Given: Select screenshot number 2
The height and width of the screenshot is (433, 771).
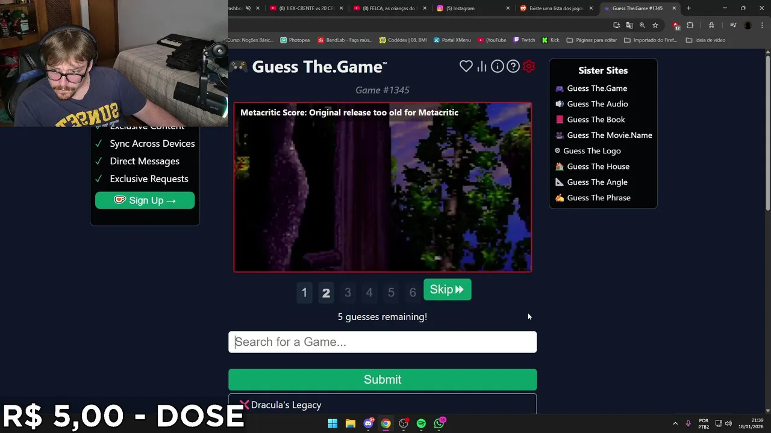Looking at the screenshot, I should (x=326, y=293).
